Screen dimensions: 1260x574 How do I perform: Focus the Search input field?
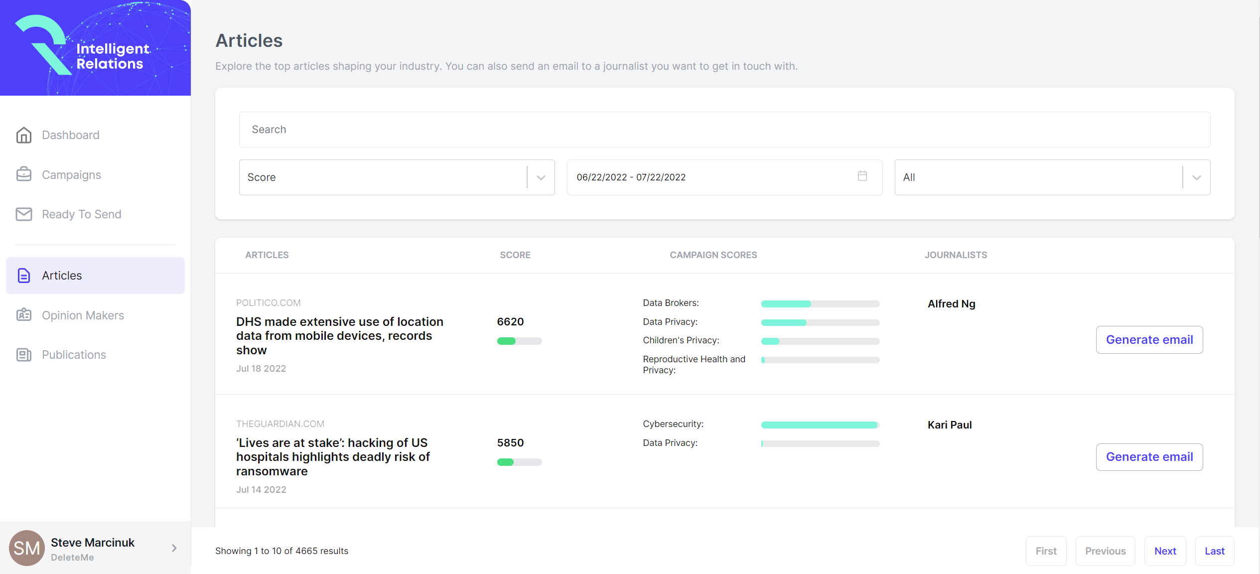[724, 130]
